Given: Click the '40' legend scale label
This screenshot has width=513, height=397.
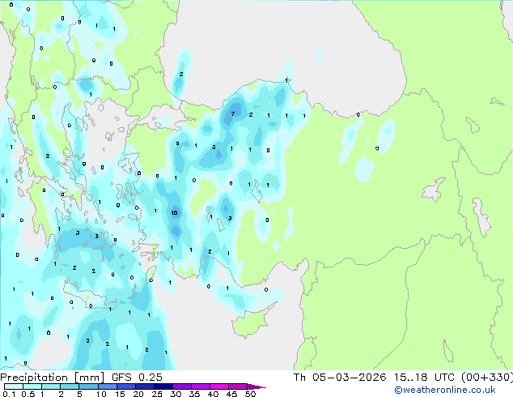Looking at the screenshot, I should point(213,394).
